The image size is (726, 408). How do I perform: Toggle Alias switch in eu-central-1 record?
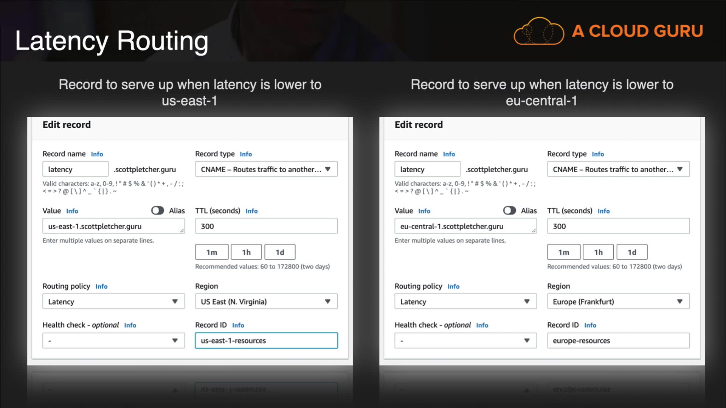pos(509,211)
